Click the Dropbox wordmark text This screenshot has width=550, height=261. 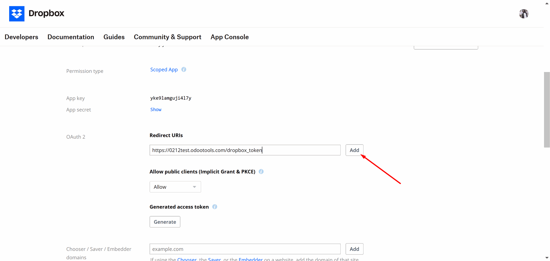(46, 13)
